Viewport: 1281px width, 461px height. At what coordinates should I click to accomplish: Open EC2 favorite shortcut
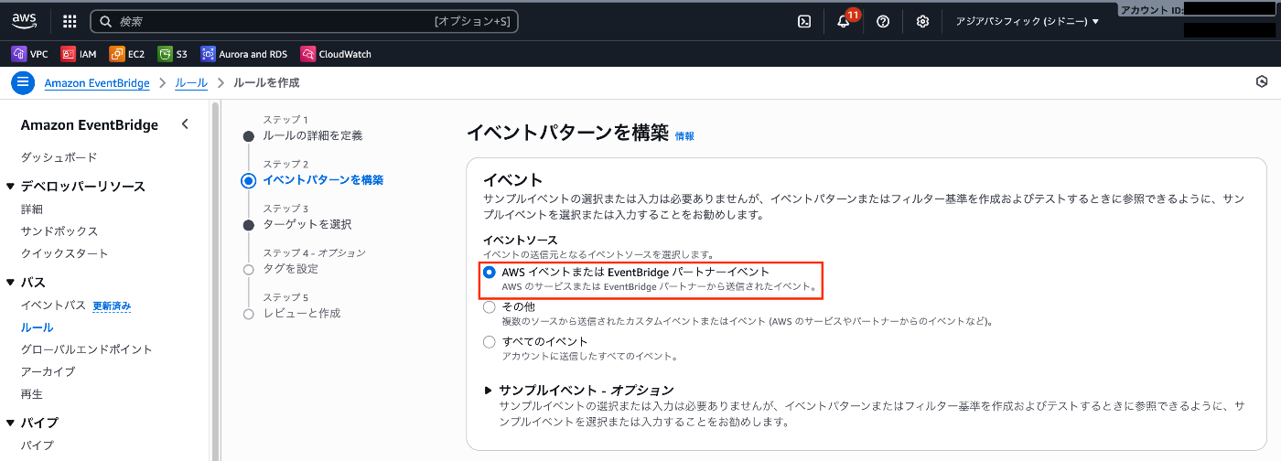pos(127,54)
